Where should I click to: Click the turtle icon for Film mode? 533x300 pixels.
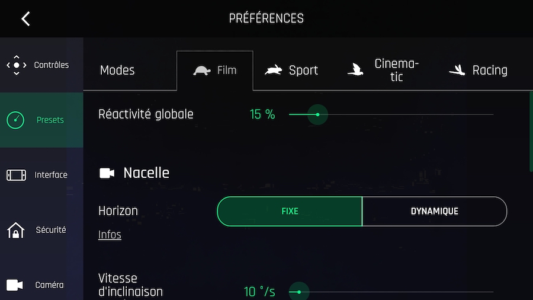[203, 71]
